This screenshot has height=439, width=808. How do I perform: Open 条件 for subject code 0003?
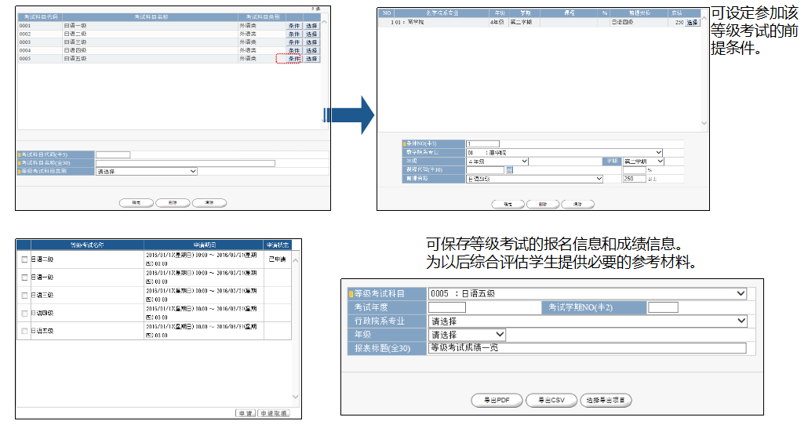(293, 42)
